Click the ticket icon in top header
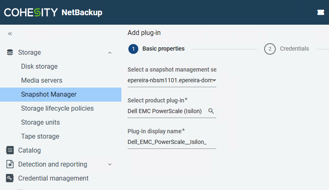 click(320, 12)
